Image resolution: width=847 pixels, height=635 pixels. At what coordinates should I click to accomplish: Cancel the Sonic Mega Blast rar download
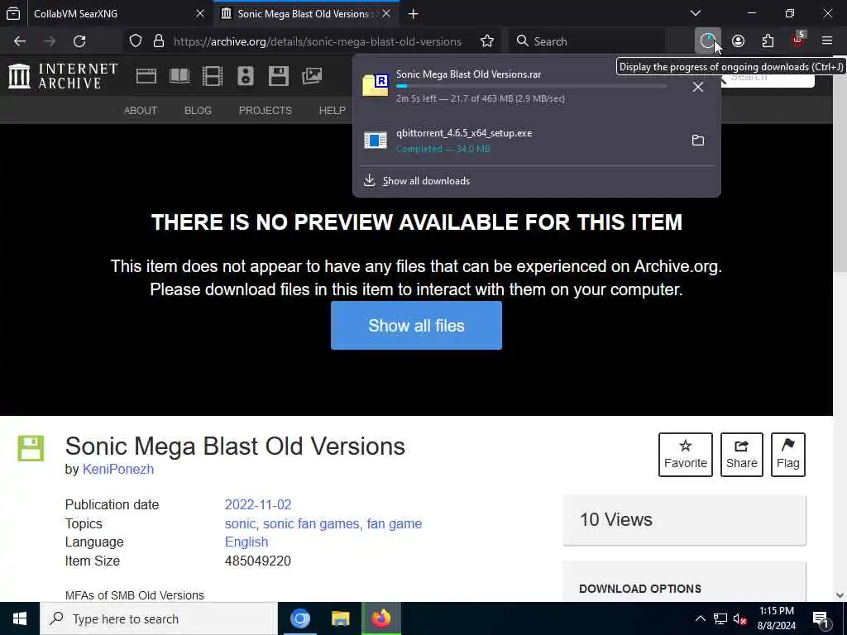(x=698, y=86)
